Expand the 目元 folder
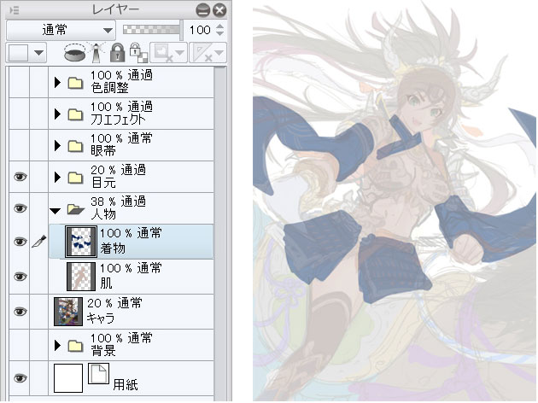 pyautogui.click(x=57, y=178)
